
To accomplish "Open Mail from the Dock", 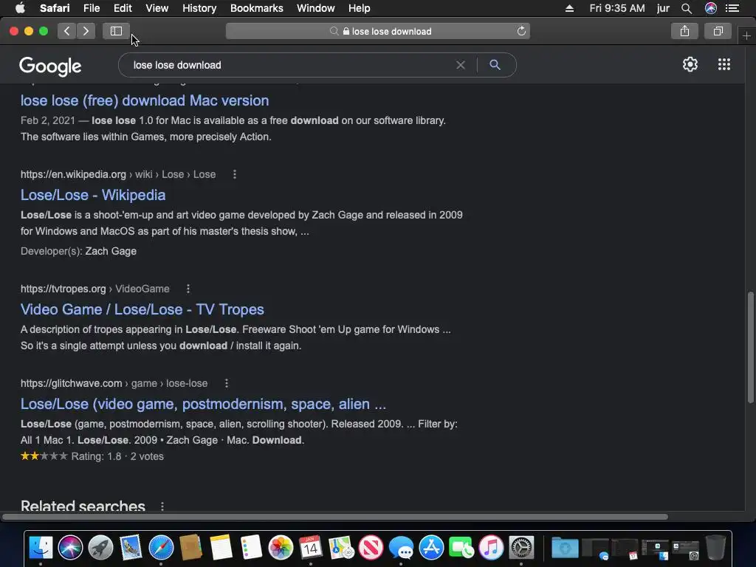I will [x=131, y=548].
